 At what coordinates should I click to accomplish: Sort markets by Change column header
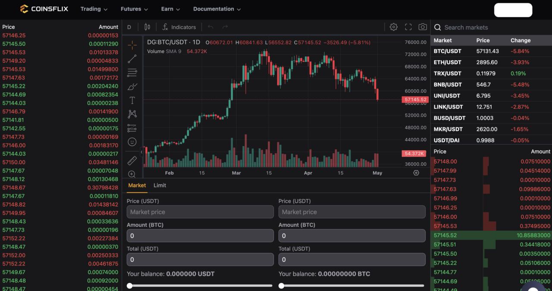tap(521, 40)
